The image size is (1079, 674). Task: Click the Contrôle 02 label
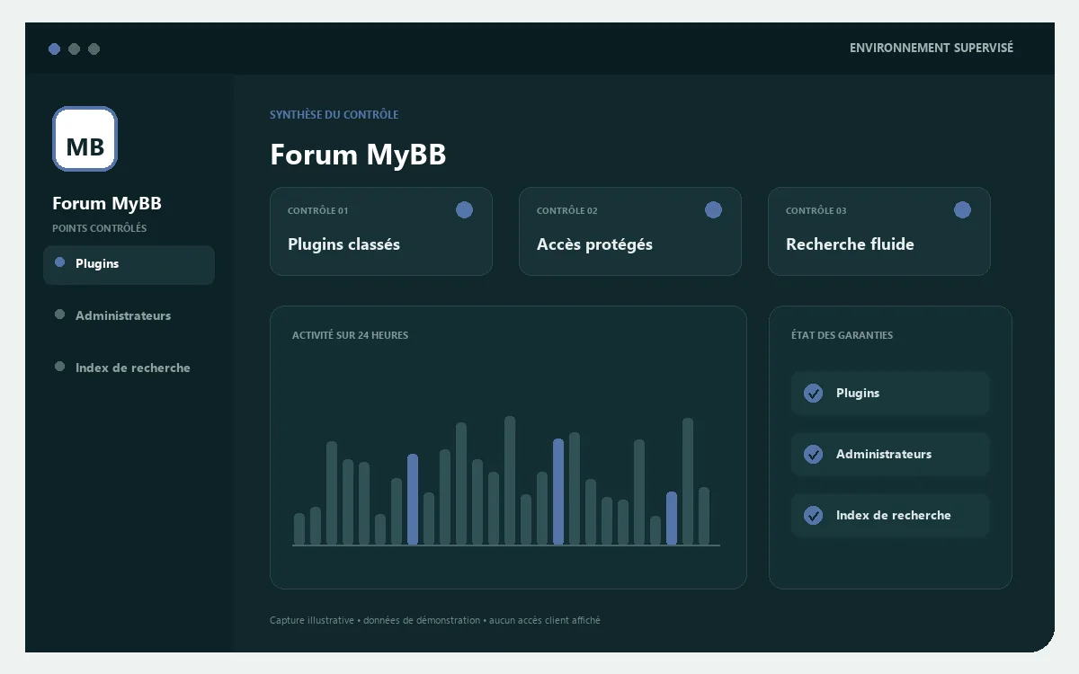pos(567,211)
